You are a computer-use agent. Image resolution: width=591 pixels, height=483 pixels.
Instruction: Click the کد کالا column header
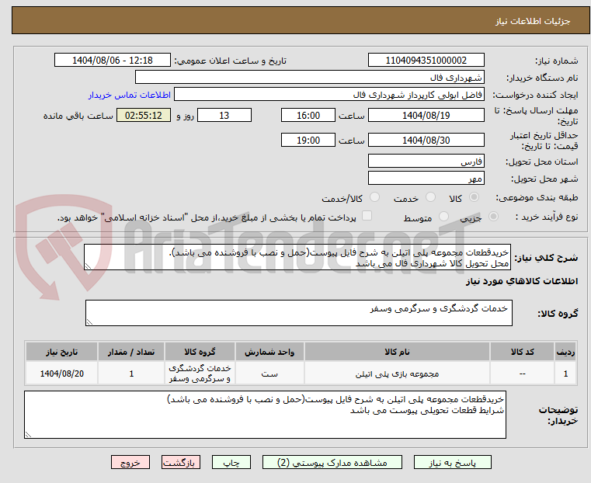522,352
